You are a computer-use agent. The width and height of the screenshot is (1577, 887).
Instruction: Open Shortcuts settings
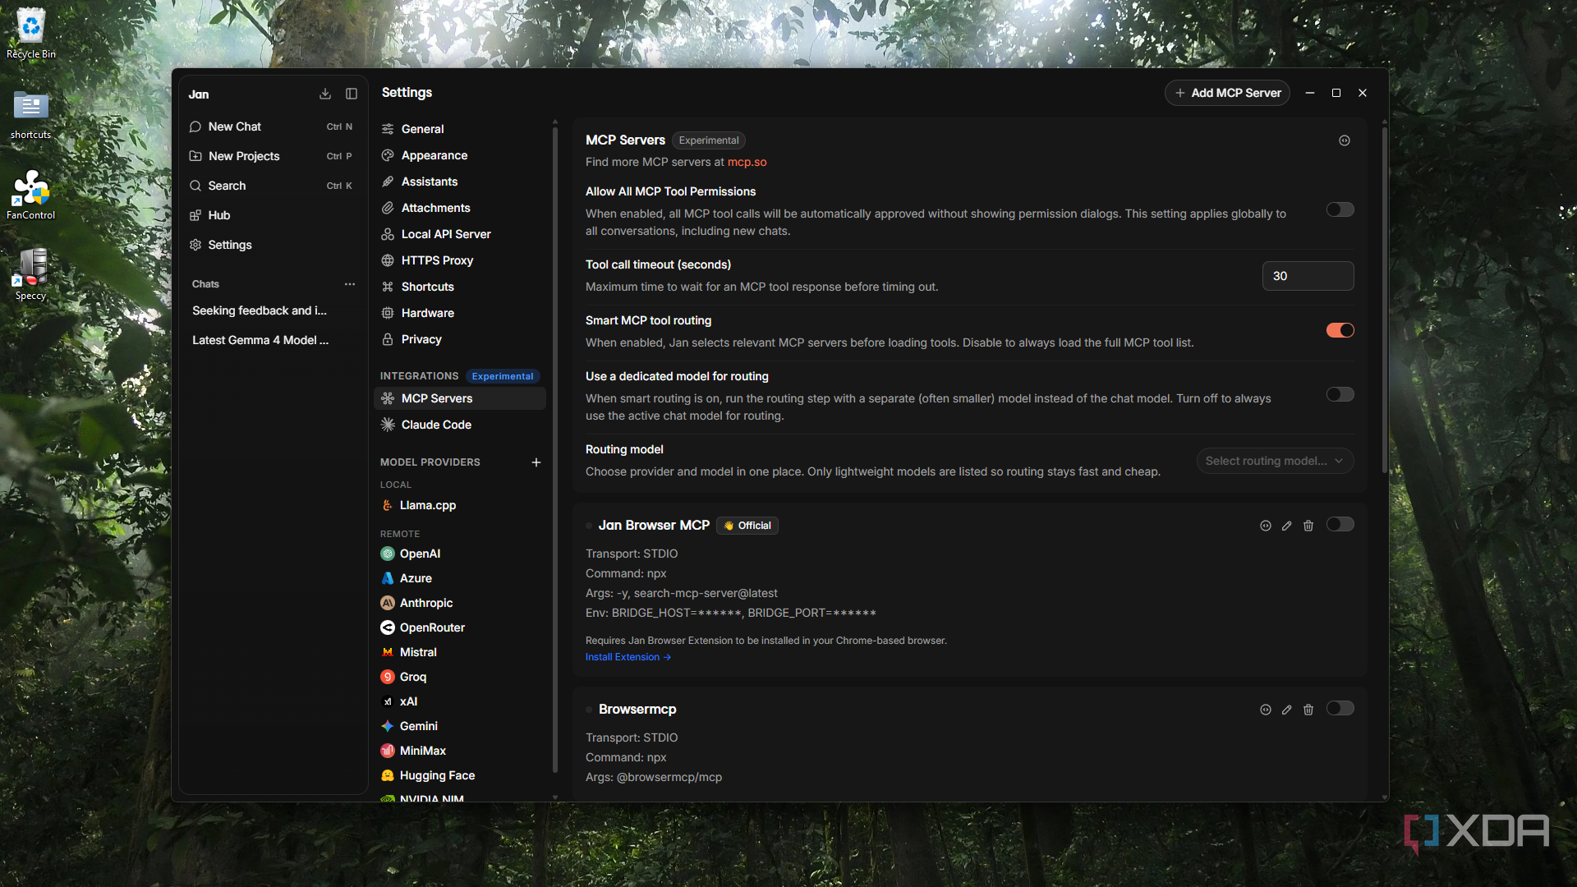click(460, 287)
